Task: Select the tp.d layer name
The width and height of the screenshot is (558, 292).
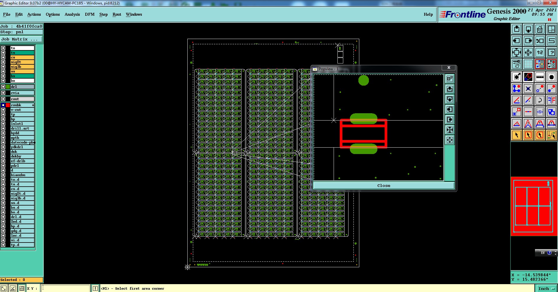Action: [x=22, y=245]
